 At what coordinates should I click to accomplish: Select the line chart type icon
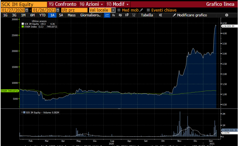[107, 15]
